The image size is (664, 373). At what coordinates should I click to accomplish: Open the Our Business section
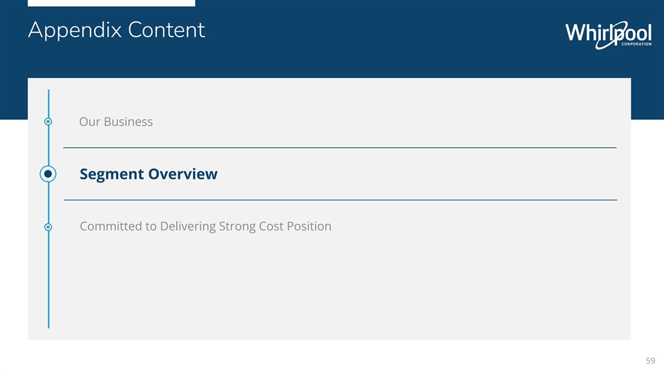coord(116,122)
